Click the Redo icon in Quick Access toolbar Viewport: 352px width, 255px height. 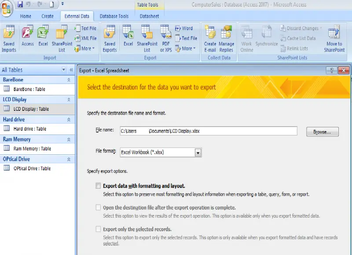point(40,4)
